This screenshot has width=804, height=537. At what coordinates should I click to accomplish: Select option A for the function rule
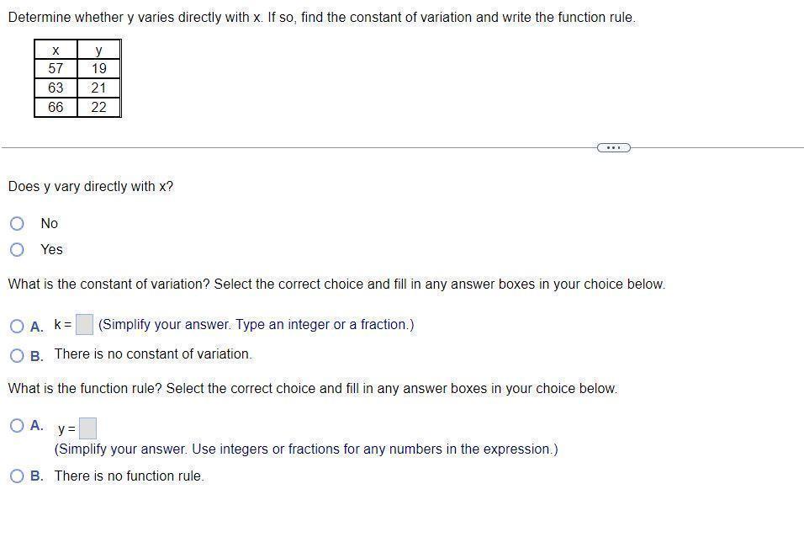click(x=17, y=426)
